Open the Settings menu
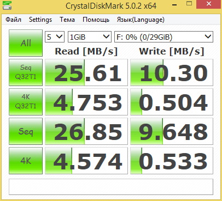 tap(40, 20)
